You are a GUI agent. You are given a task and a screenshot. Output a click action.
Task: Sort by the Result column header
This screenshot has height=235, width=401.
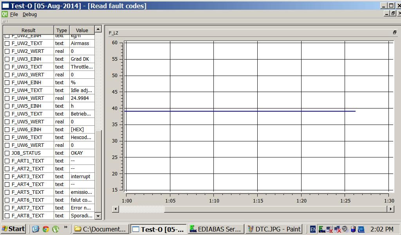(x=28, y=30)
